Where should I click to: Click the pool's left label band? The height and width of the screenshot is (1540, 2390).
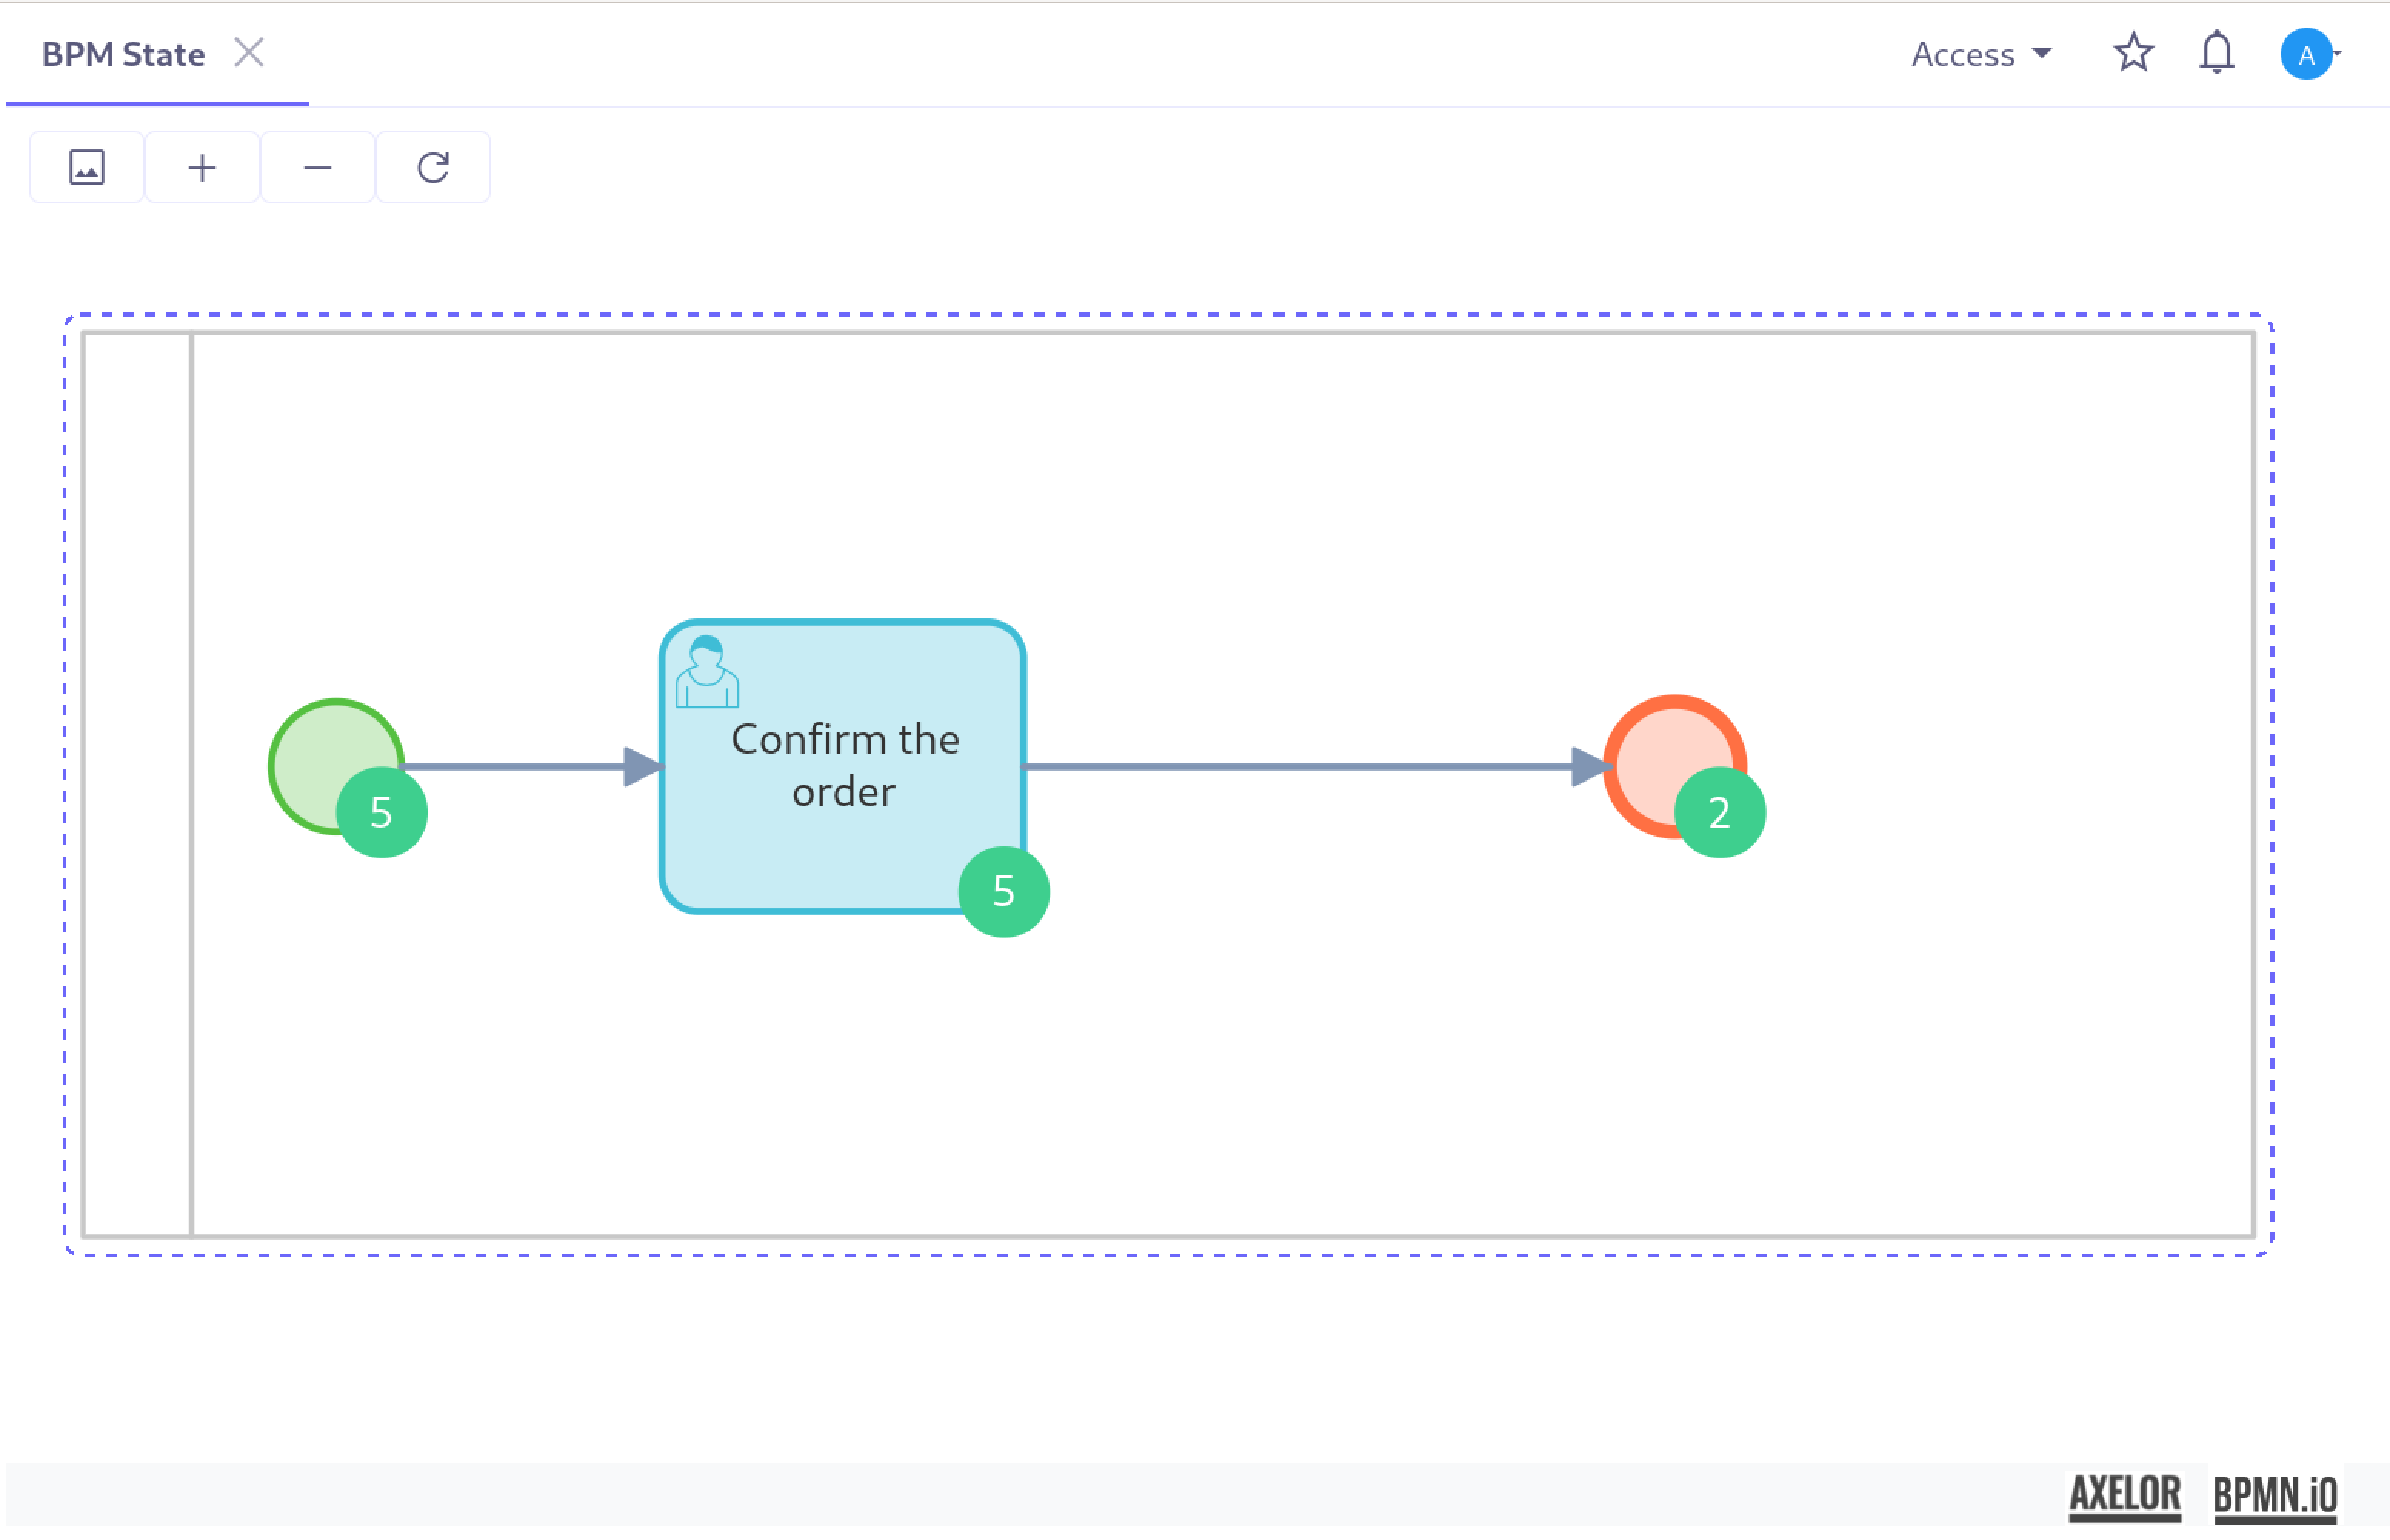coord(137,785)
